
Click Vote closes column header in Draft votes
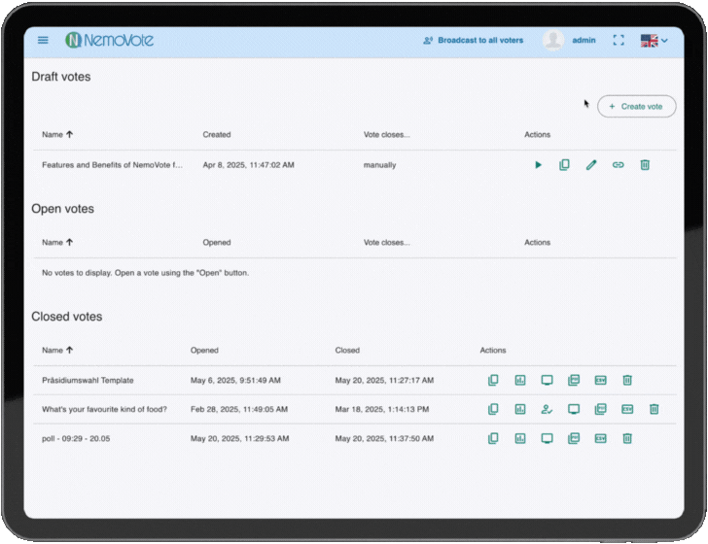(x=386, y=134)
